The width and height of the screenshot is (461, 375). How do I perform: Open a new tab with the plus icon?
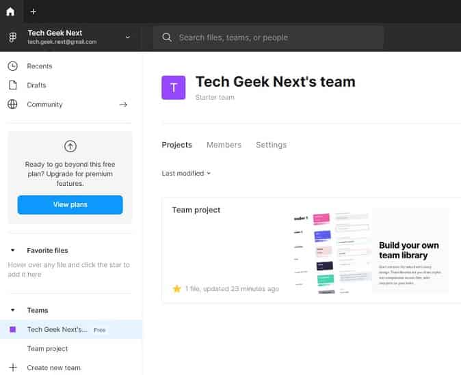click(34, 12)
